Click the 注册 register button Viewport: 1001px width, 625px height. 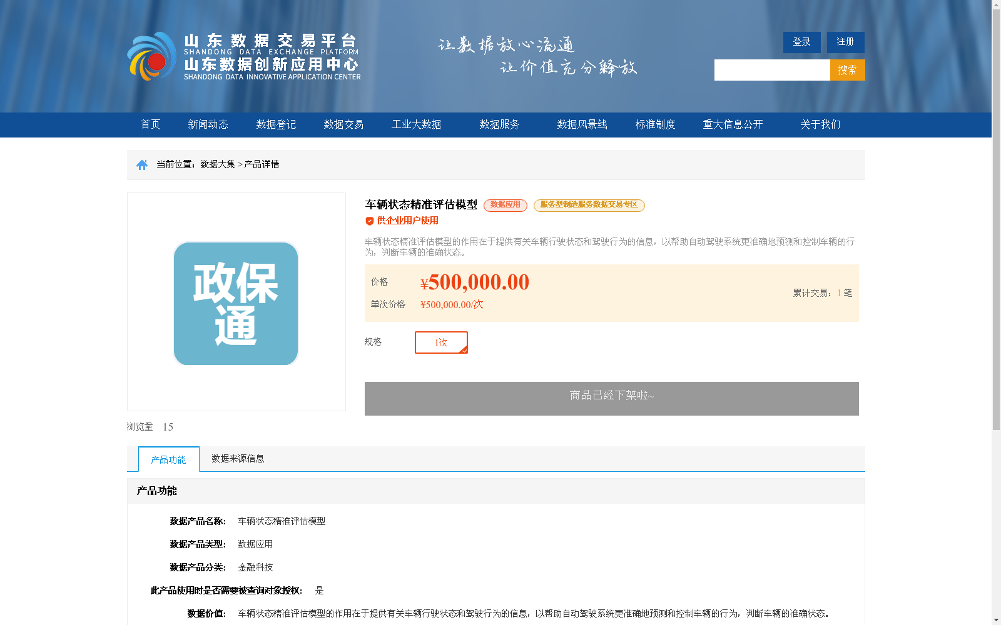click(846, 42)
